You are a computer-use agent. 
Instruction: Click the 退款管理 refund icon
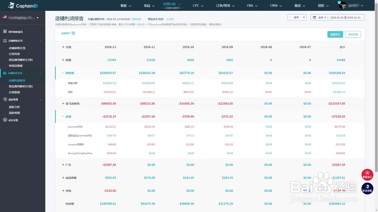5,99
